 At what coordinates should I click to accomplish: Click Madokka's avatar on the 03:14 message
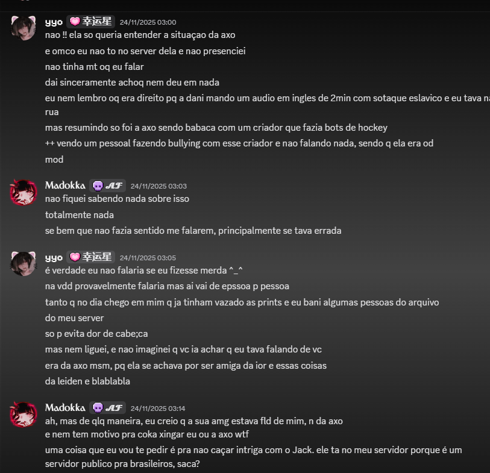pyautogui.click(x=24, y=415)
